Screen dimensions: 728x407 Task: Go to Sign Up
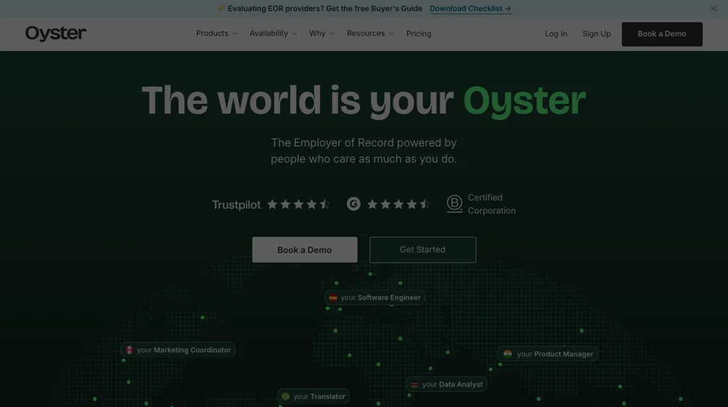(596, 34)
